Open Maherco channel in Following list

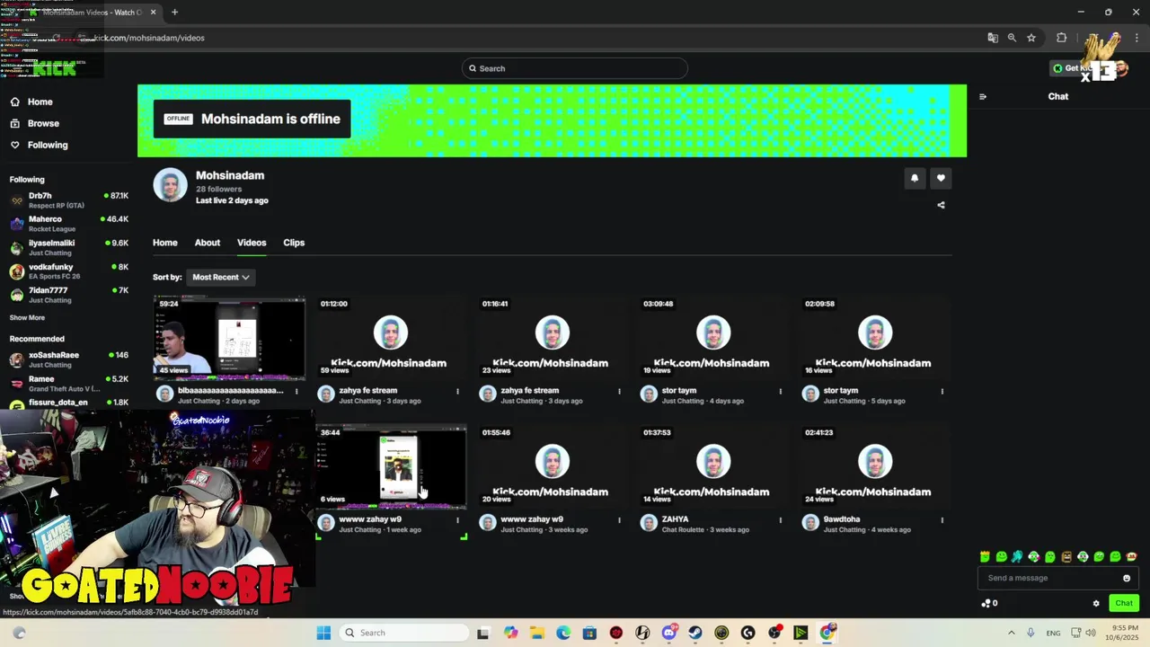[68, 224]
